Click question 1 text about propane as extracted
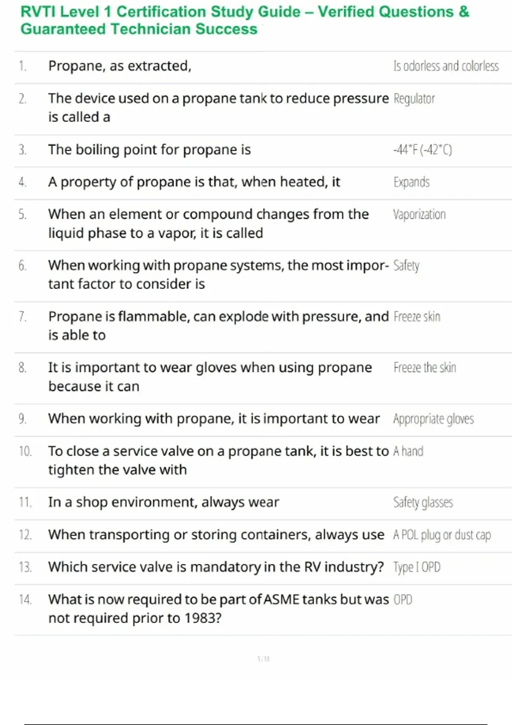This screenshot has height=725, width=512. click(x=120, y=66)
